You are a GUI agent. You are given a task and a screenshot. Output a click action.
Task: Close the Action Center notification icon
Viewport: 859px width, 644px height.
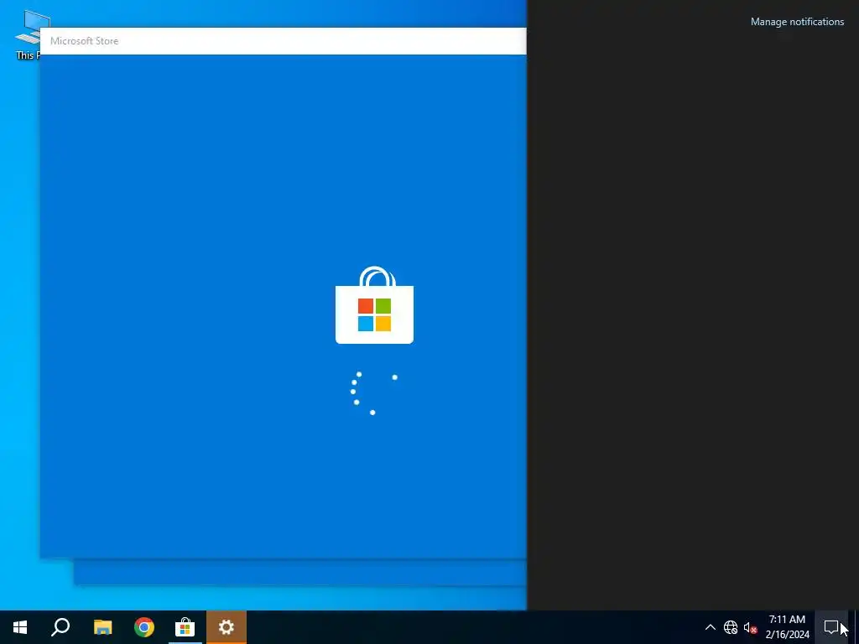pyautogui.click(x=831, y=627)
